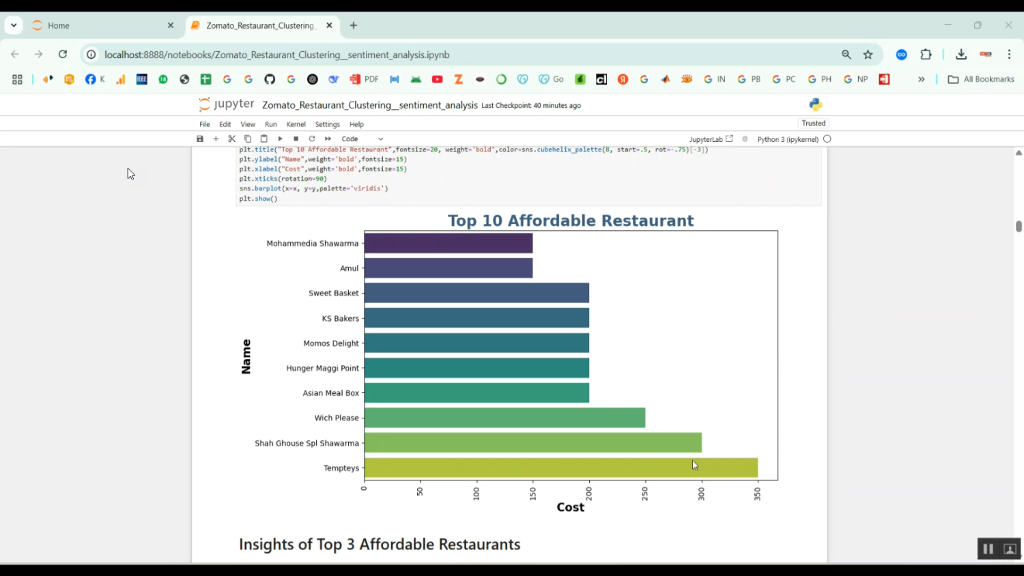The image size is (1024, 576).
Task: Restart kernel and run all cells
Action: (x=328, y=139)
